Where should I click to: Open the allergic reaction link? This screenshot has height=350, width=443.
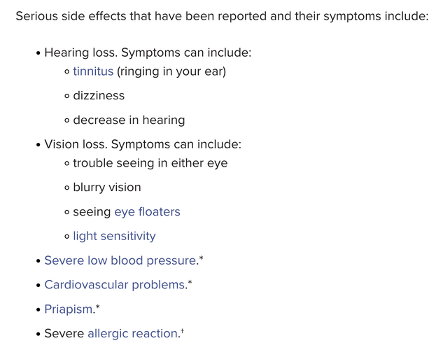tap(133, 334)
